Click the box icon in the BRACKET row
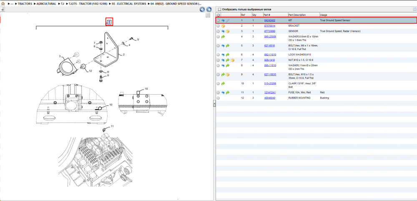The height and width of the screenshot is (201, 417). [x=223, y=26]
